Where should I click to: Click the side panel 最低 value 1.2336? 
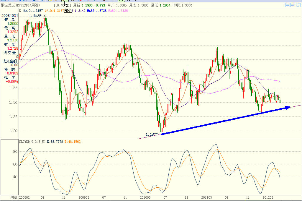pyautogui.click(x=13, y=40)
